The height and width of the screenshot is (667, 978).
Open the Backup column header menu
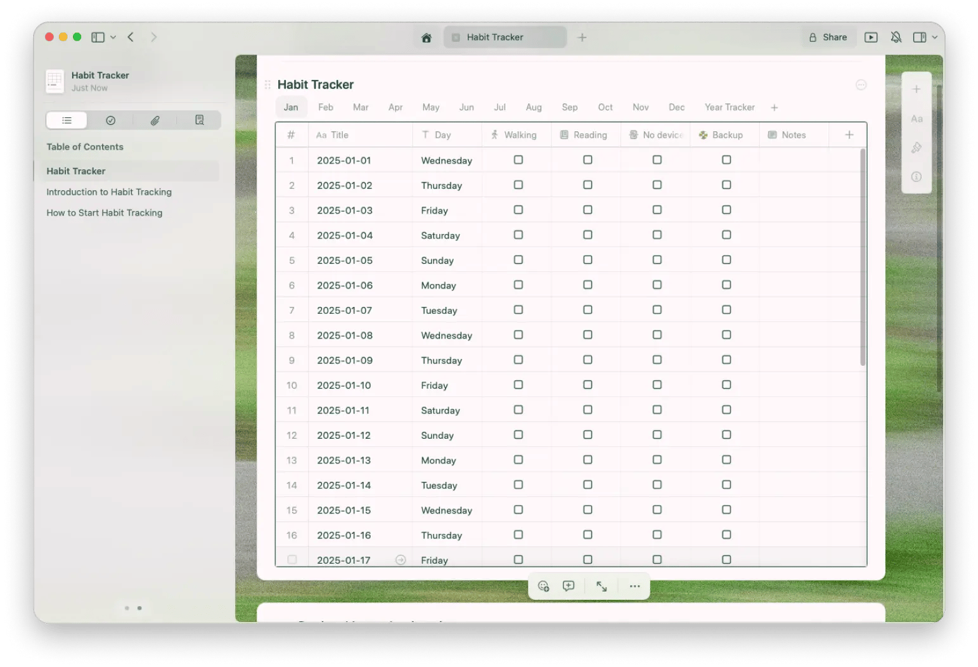(x=724, y=135)
